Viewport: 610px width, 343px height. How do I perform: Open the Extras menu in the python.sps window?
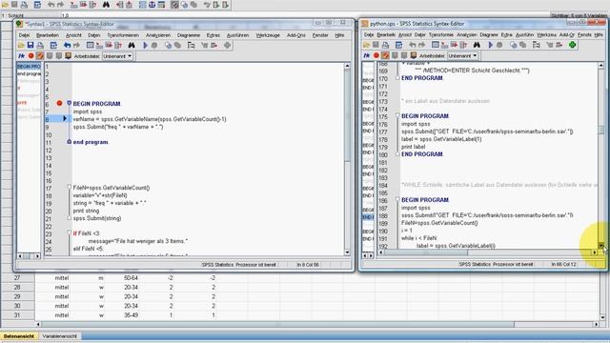tap(506, 35)
